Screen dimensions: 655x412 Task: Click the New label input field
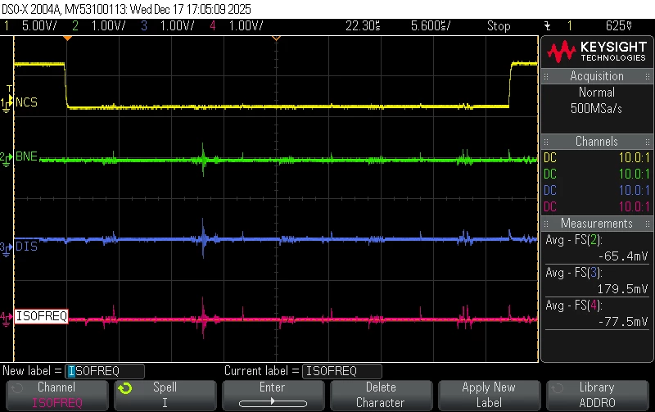coord(105,371)
